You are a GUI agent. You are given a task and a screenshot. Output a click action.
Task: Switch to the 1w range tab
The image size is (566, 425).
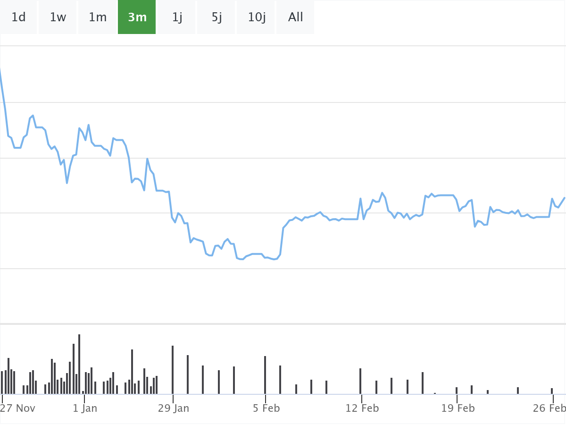pos(58,17)
